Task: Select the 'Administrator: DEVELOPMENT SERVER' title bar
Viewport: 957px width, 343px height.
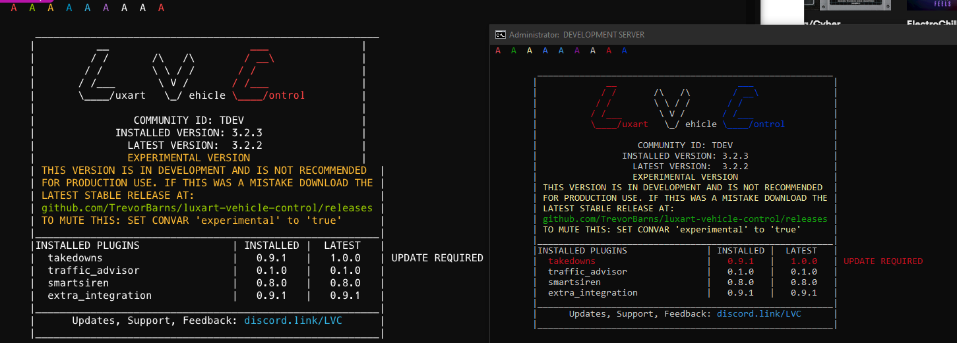Action: coord(577,34)
